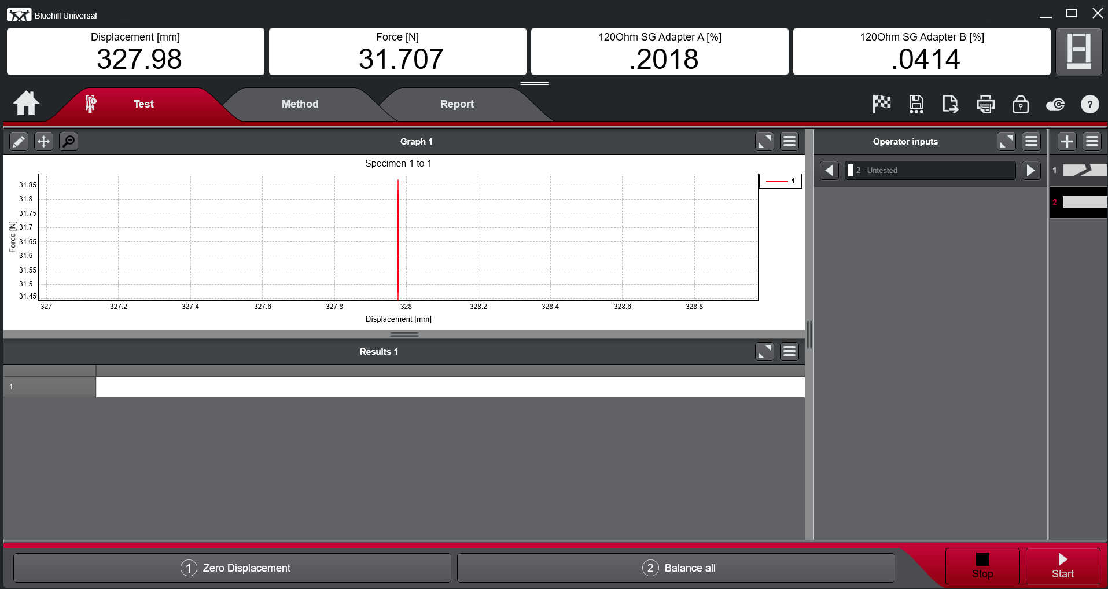The image size is (1108, 589).
Task: Expand the Operator inputs panel
Action: [x=1006, y=141]
